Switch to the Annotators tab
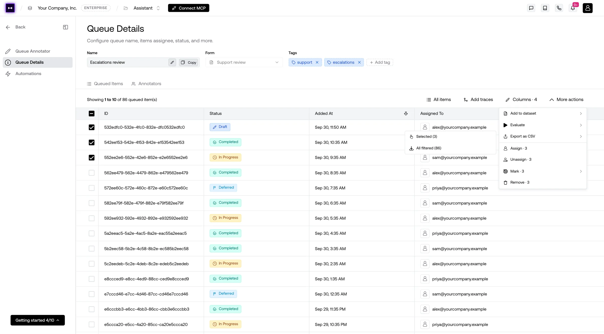The height and width of the screenshot is (334, 604). 146,84
